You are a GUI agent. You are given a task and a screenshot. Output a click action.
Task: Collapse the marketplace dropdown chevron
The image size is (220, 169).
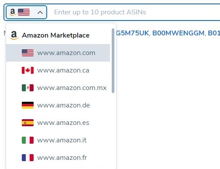coord(40,13)
